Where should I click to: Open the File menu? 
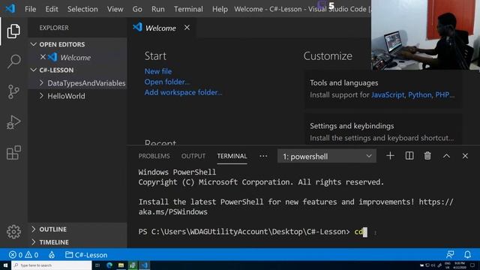(30, 9)
